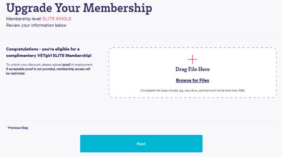Click the small pink chevron before Previous Step
The width and height of the screenshot is (282, 157).
pos(7,128)
